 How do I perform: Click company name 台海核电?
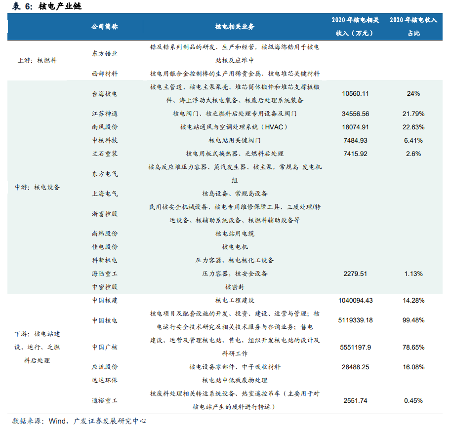(x=105, y=94)
